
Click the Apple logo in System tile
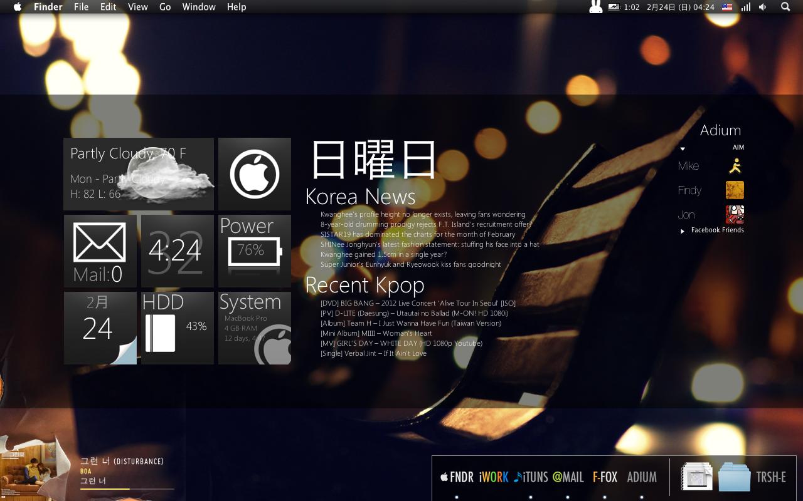click(x=274, y=346)
